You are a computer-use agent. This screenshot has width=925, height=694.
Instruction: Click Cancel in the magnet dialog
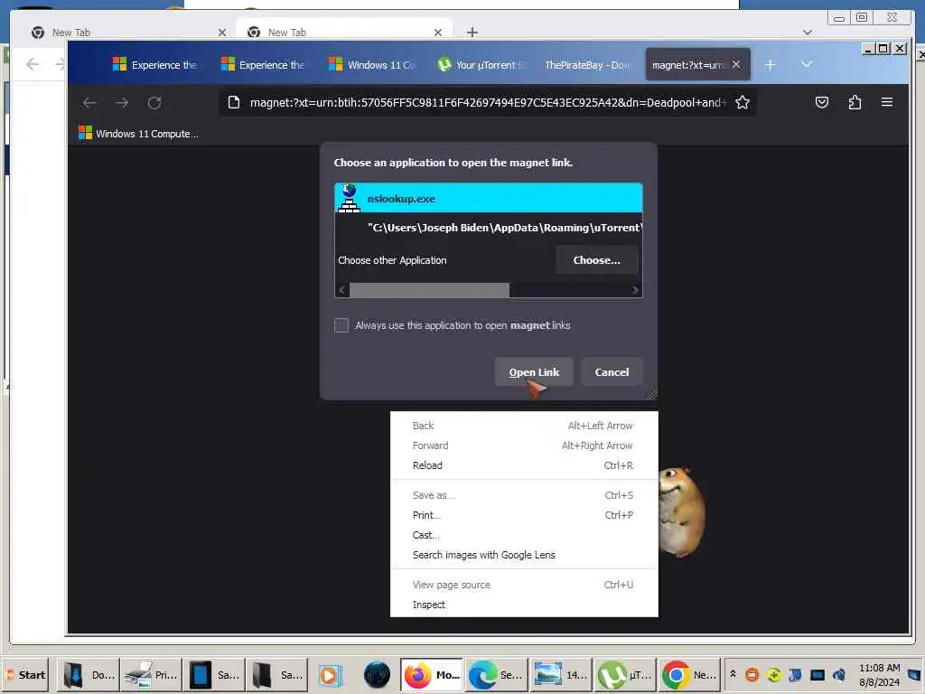[612, 371]
